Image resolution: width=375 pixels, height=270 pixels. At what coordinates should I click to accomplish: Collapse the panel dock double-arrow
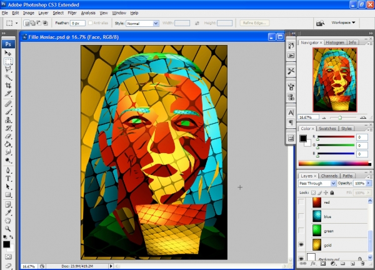(x=371, y=33)
